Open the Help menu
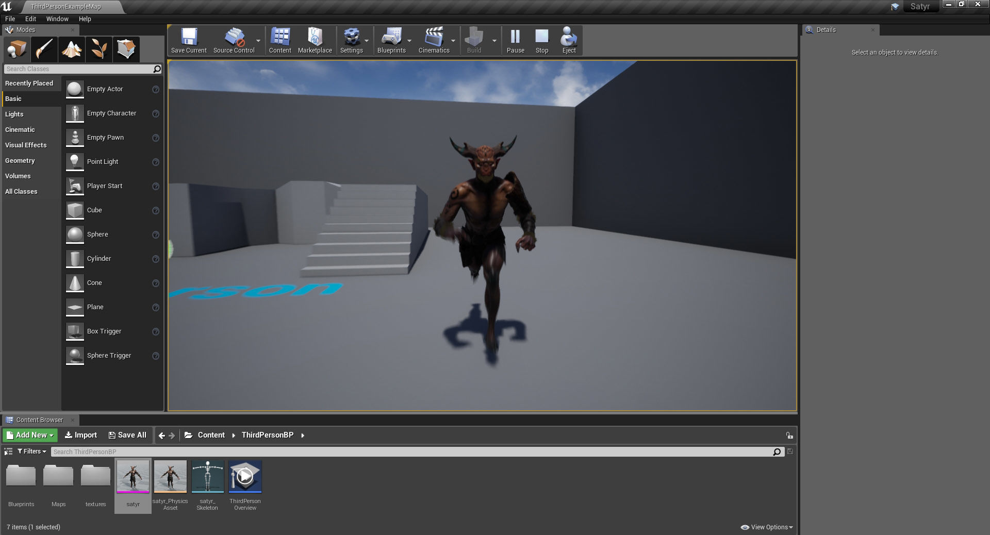 click(85, 19)
